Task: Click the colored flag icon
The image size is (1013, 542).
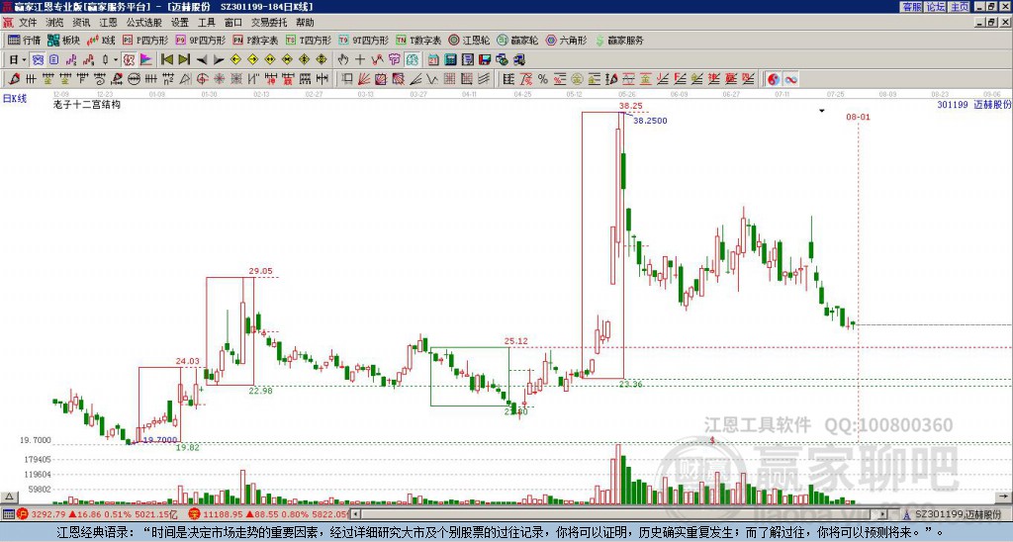Action: tap(146, 59)
